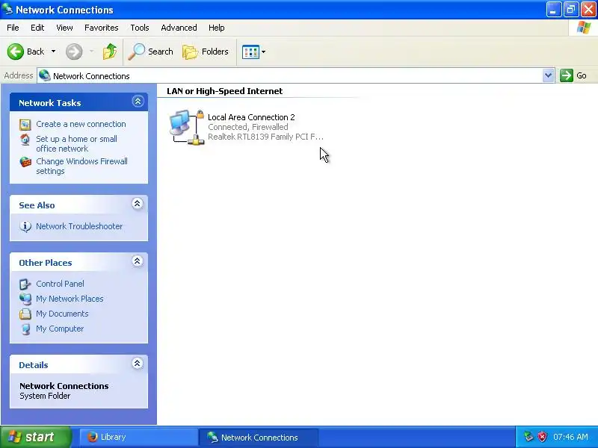Go to My Documents link
The width and height of the screenshot is (598, 448).
coord(62,314)
